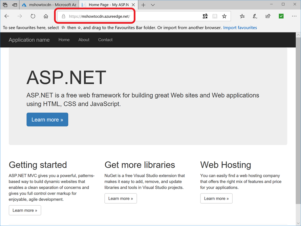Toggle reading view book icon

(215, 16)
